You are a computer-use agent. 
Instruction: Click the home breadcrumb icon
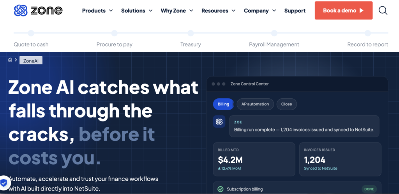pos(10,60)
